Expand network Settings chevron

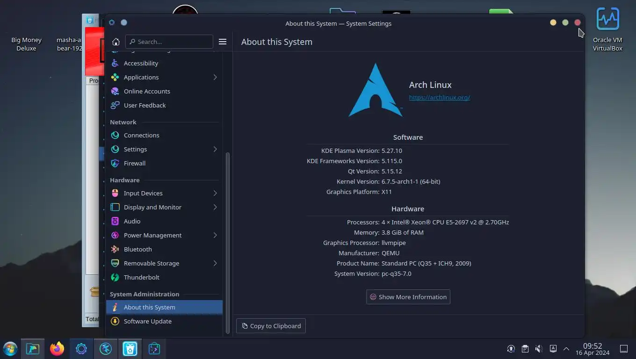click(215, 149)
